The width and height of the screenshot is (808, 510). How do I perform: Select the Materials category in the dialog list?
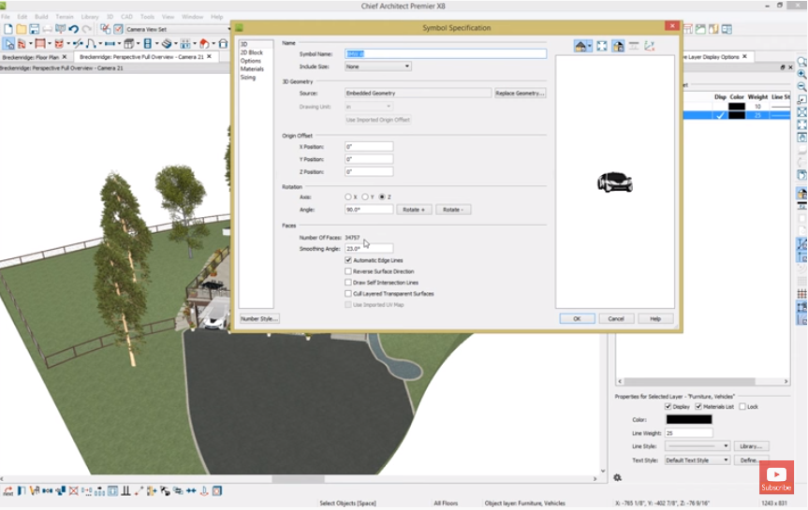252,69
